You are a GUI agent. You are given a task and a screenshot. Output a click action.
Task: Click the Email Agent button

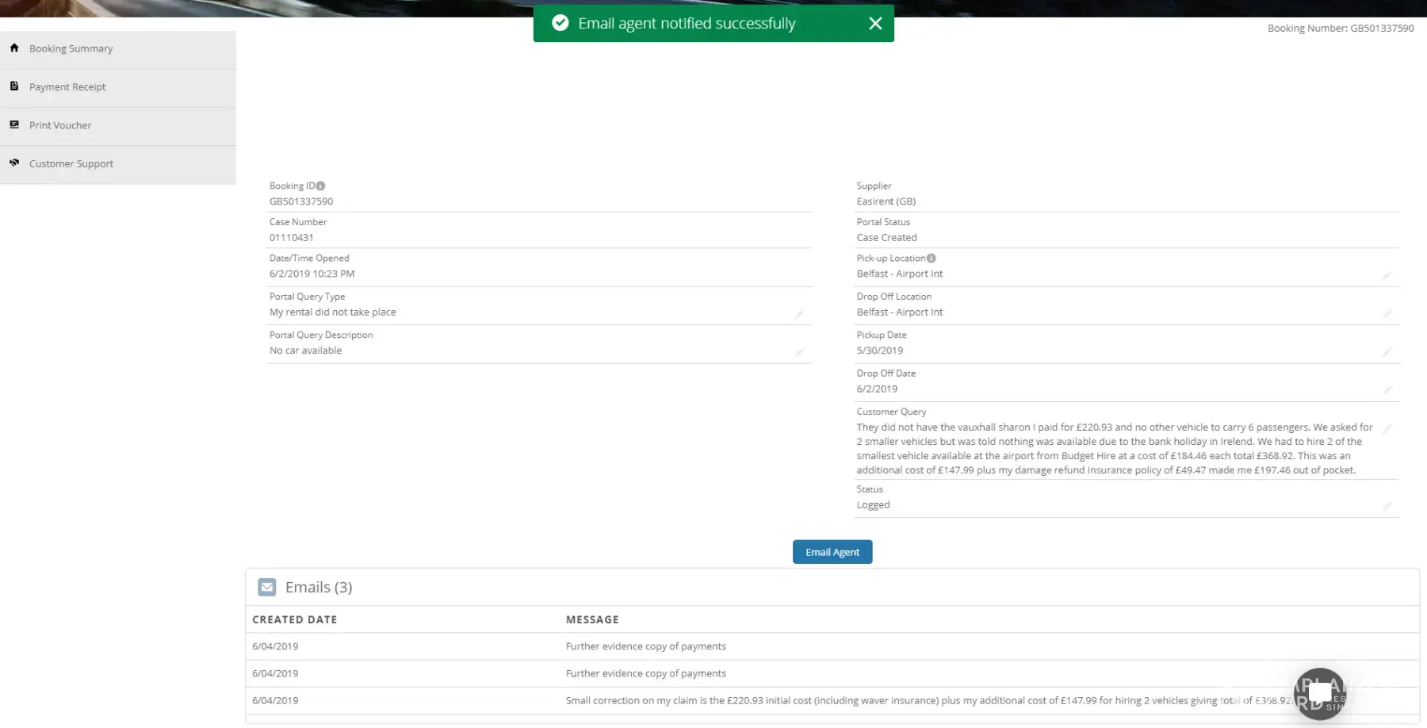coord(832,552)
